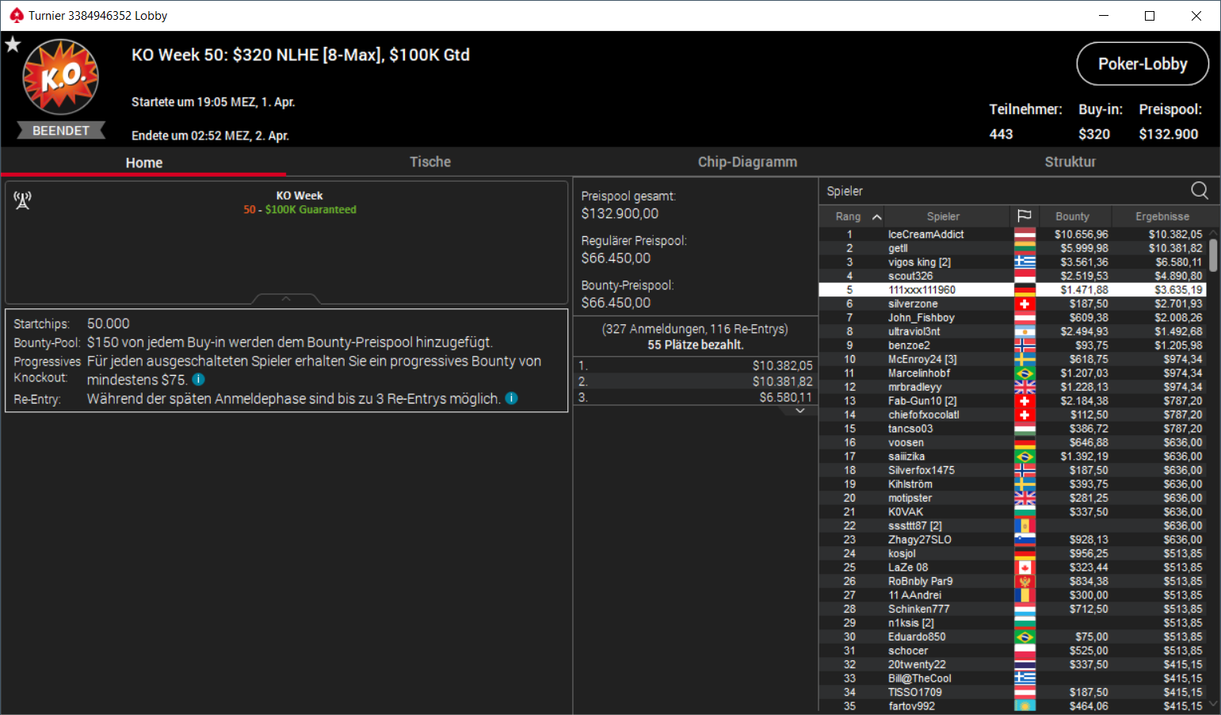
Task: Toggle the Rang column sort arrow
Action: 876,216
